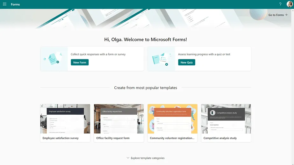294x165 pixels.
Task: Click the Explore template categories chevron
Action: point(128,158)
